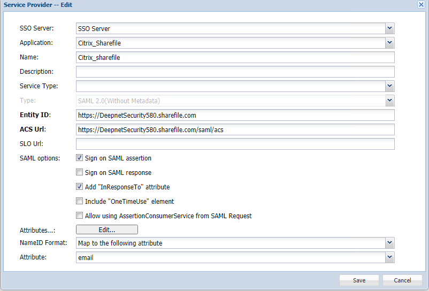Open the NameID Format dropdown

pos(389,243)
